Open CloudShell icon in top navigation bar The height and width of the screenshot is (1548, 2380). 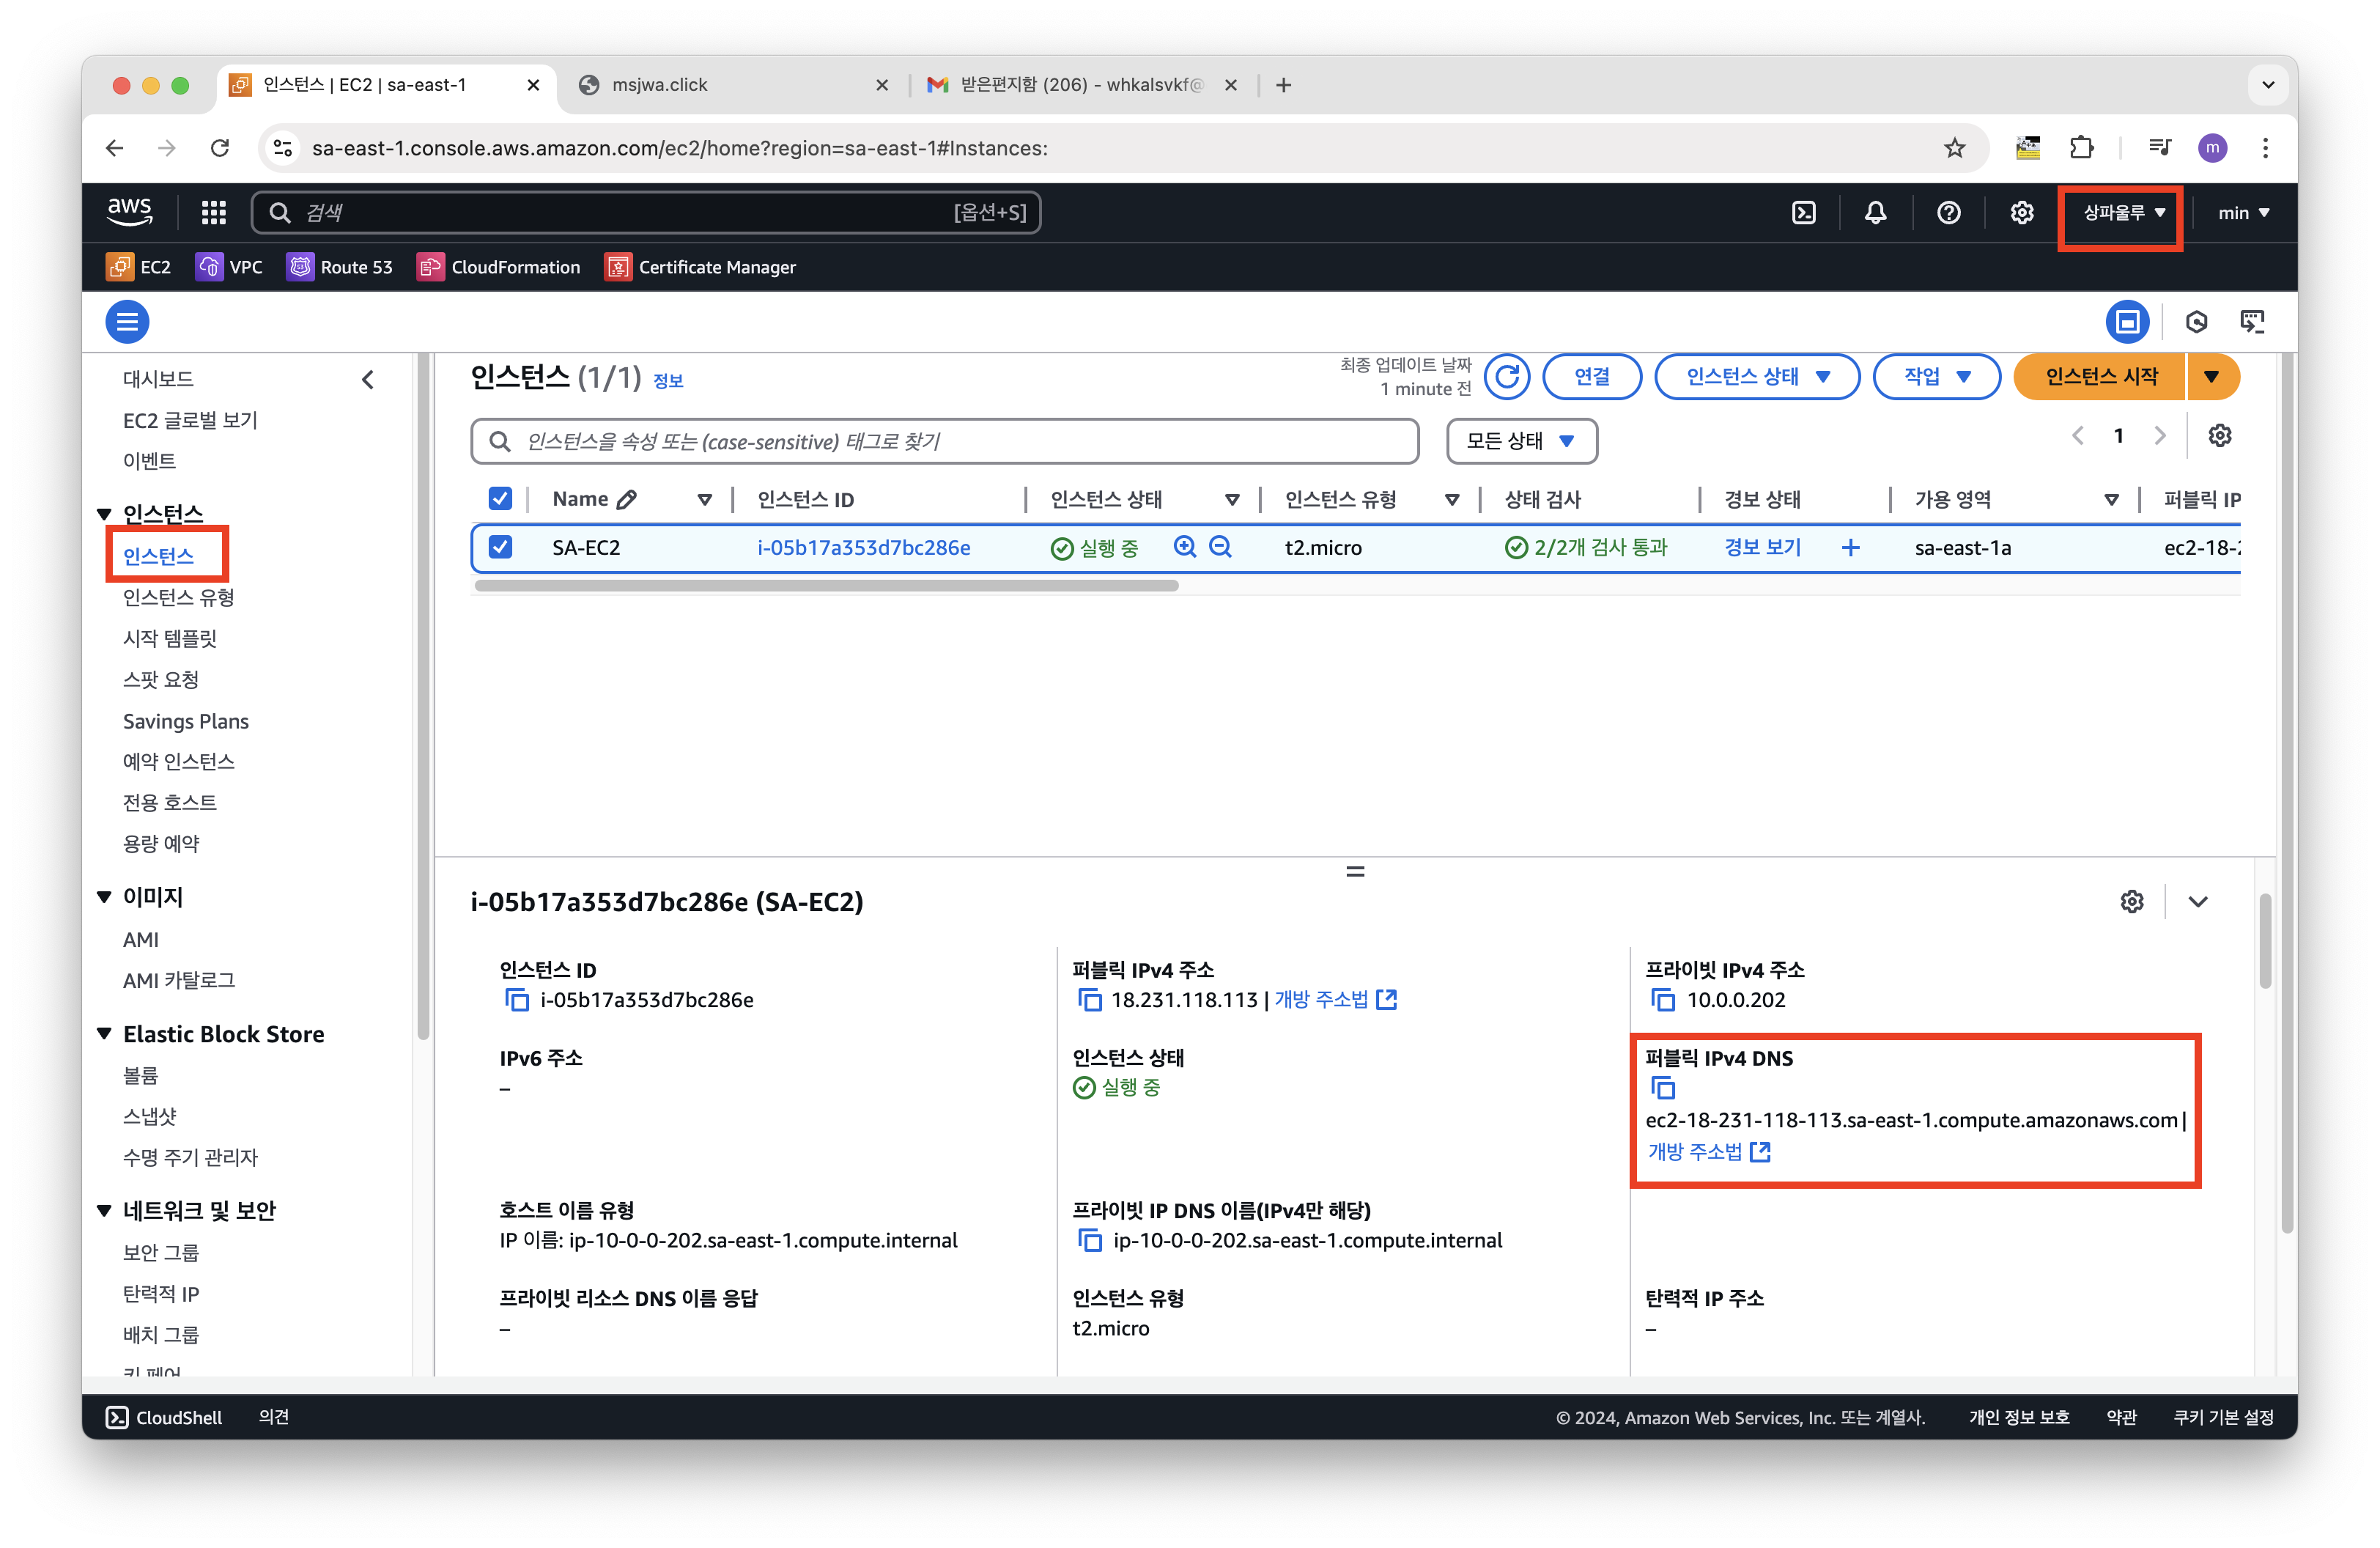pyautogui.click(x=1803, y=212)
